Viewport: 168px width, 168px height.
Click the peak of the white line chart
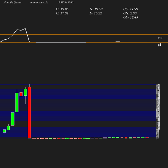(25, 29)
